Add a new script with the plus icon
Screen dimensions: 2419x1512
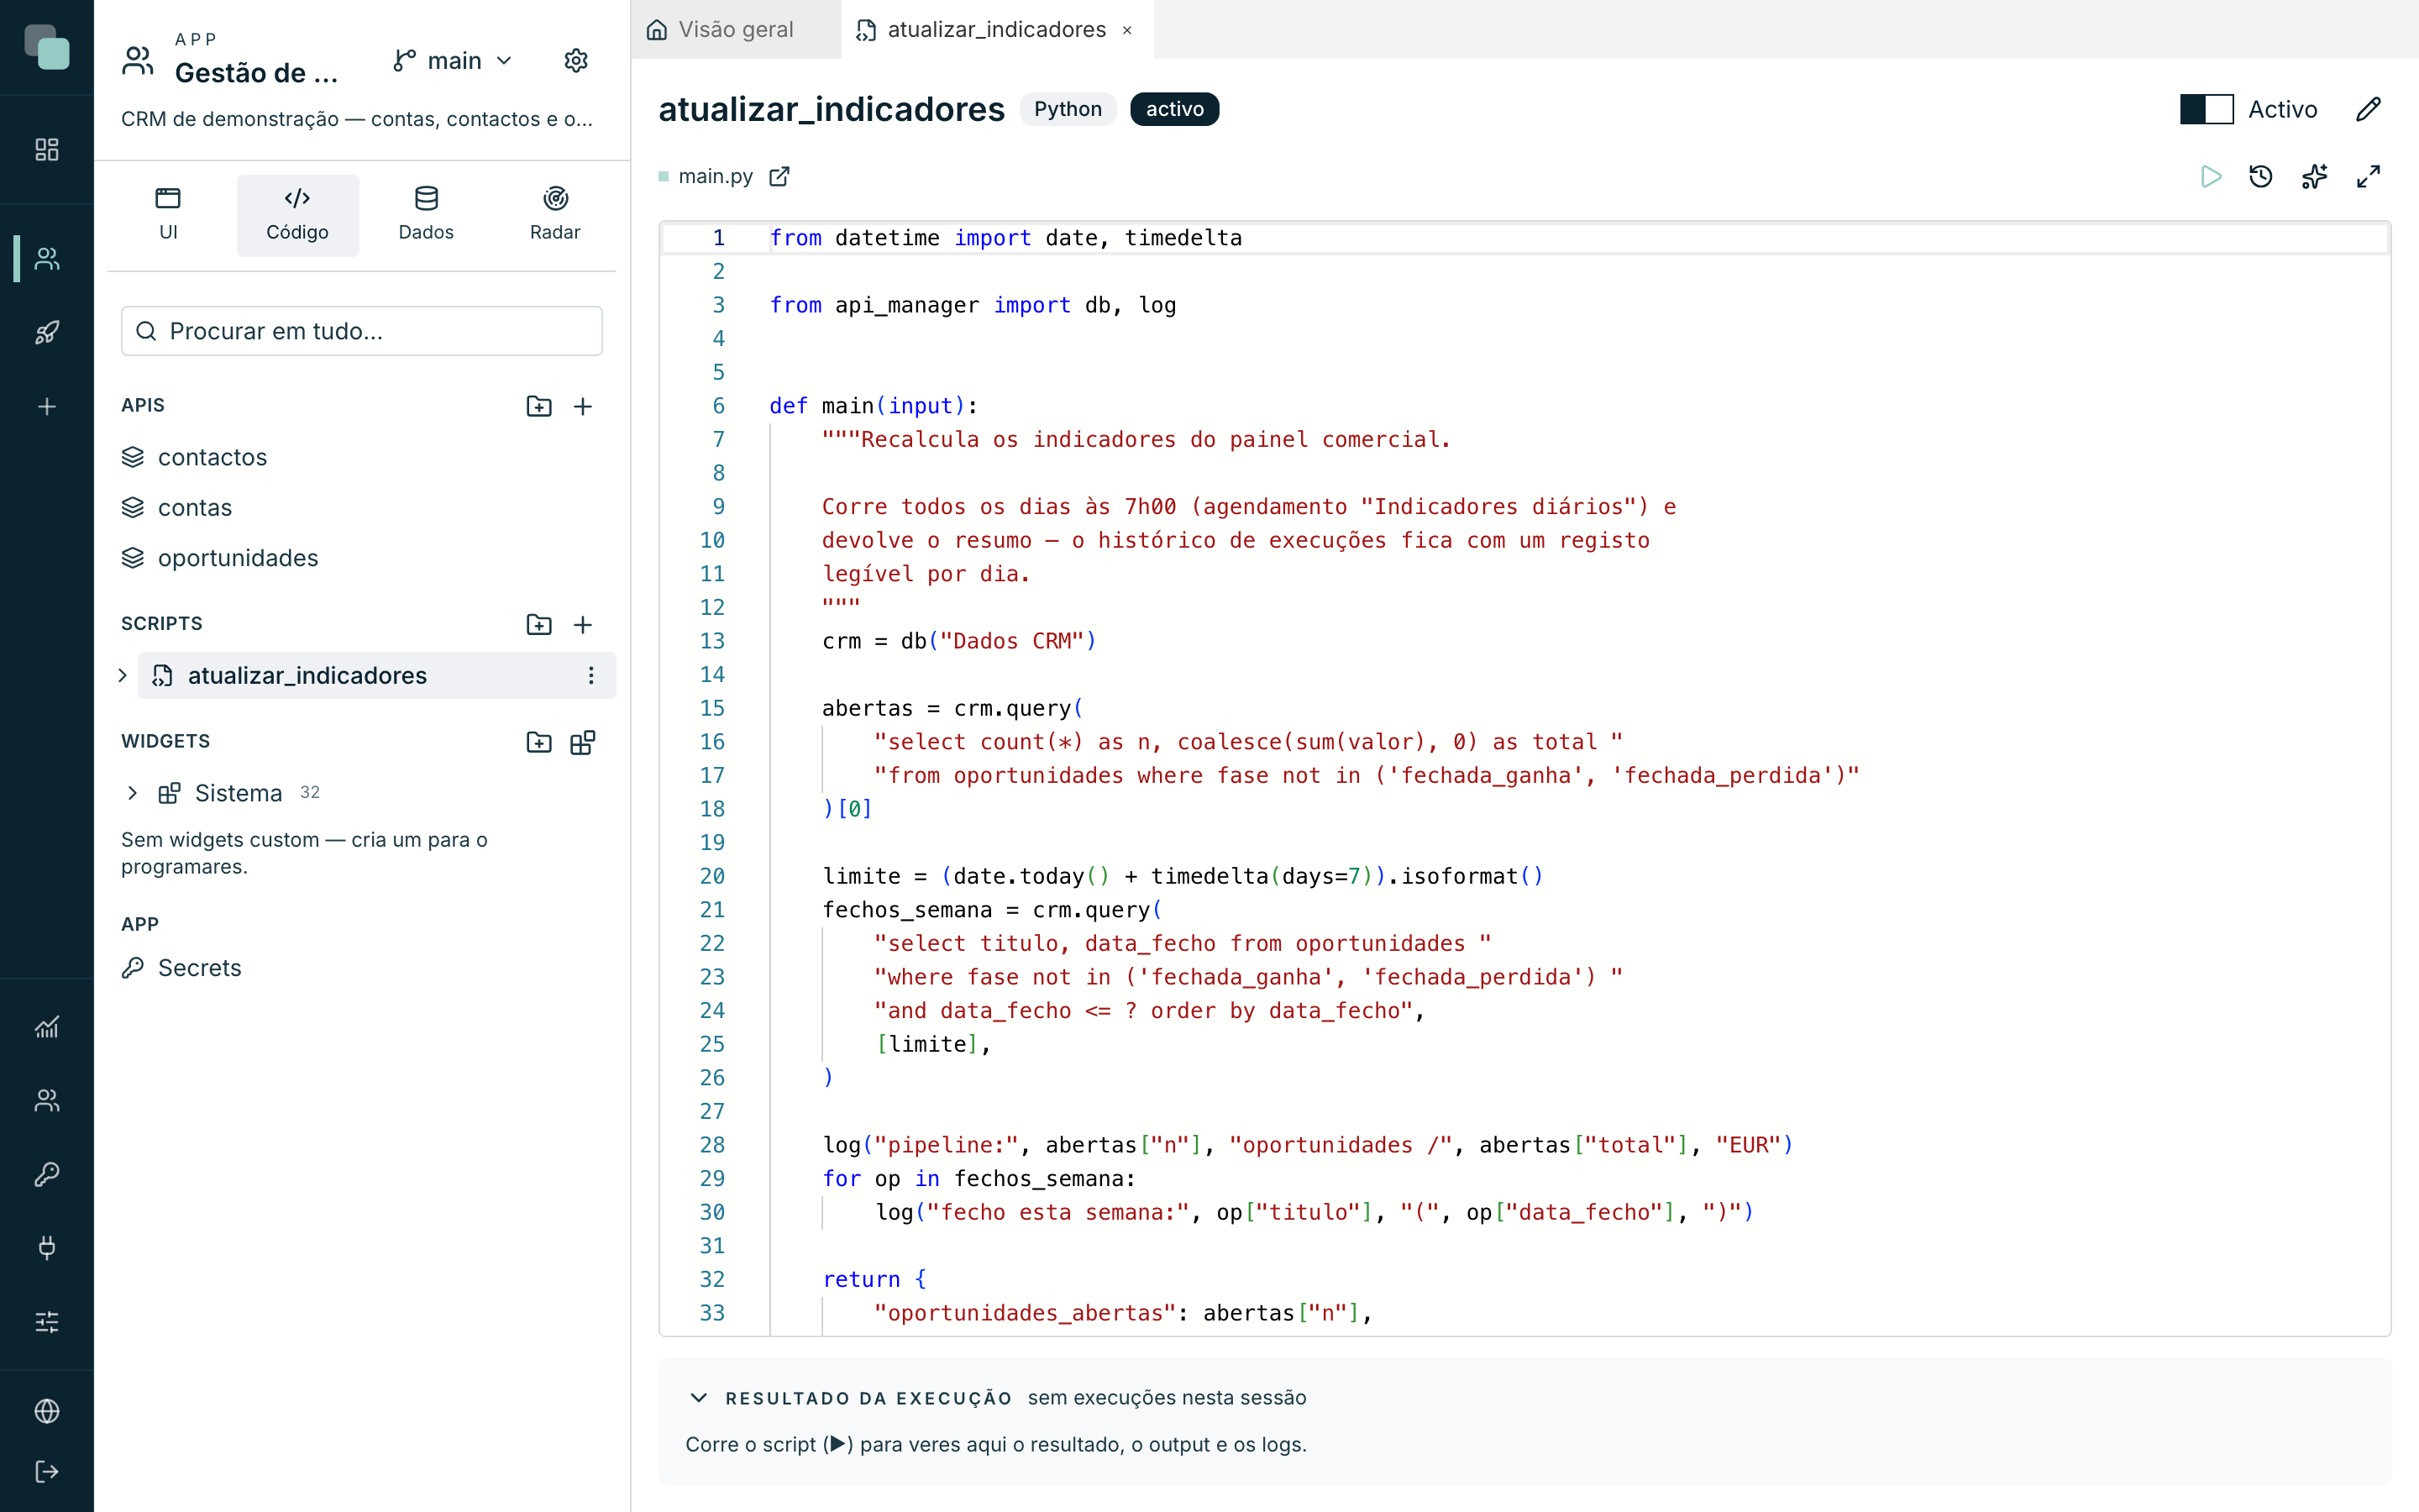[583, 624]
